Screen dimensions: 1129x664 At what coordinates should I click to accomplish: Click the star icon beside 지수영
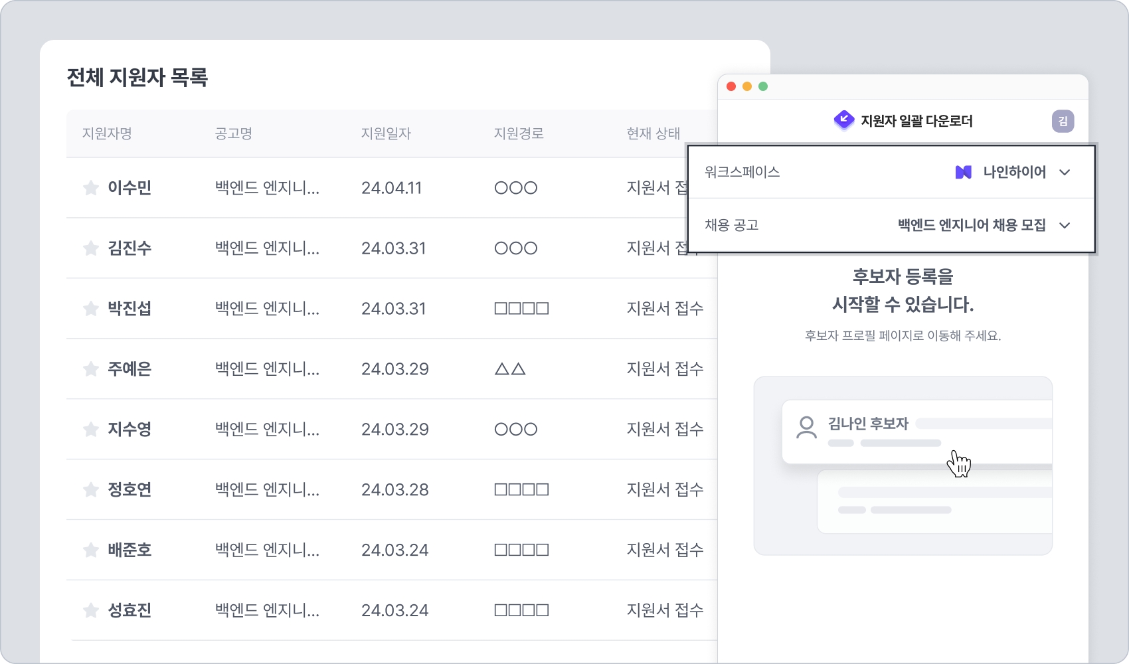point(91,429)
